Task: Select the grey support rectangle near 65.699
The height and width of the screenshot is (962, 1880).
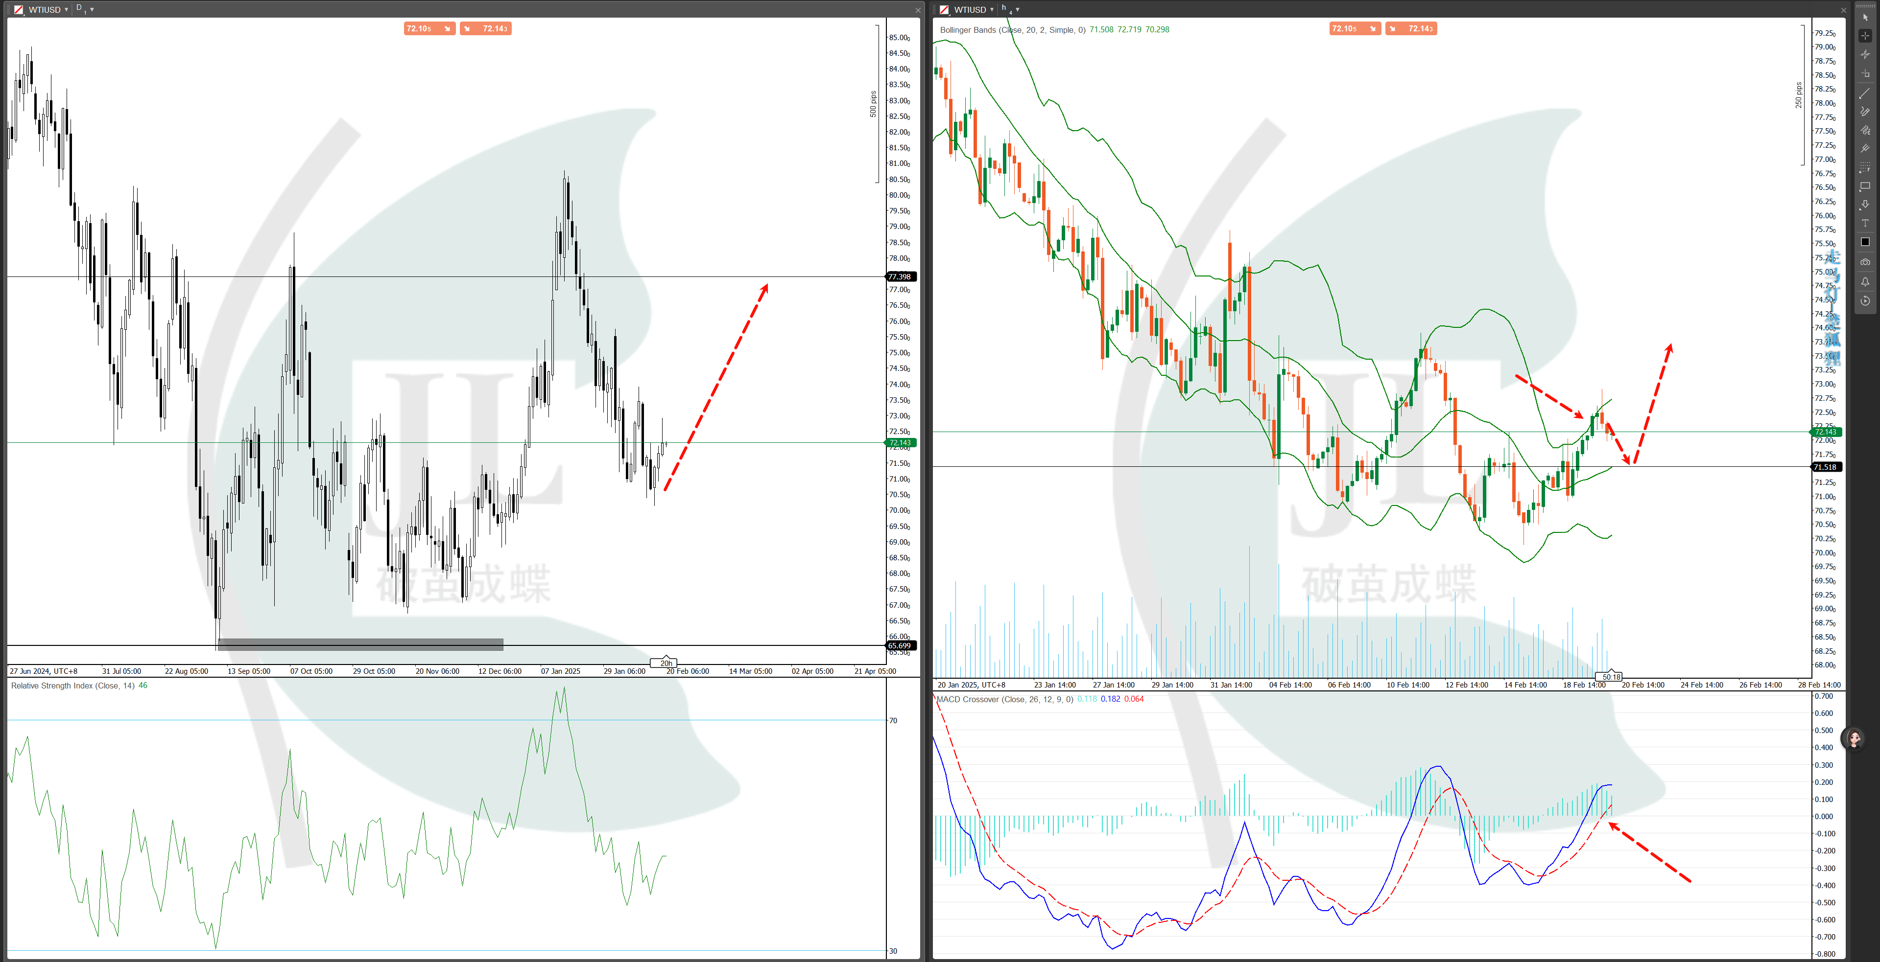Action: (360, 645)
